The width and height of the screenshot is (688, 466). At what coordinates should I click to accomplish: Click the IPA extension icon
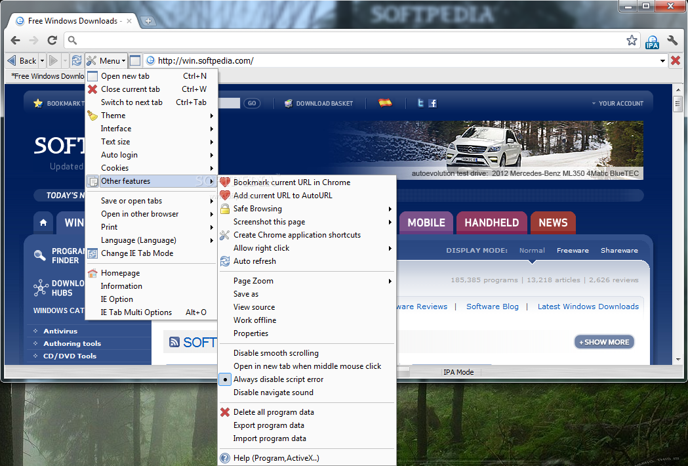(652, 42)
